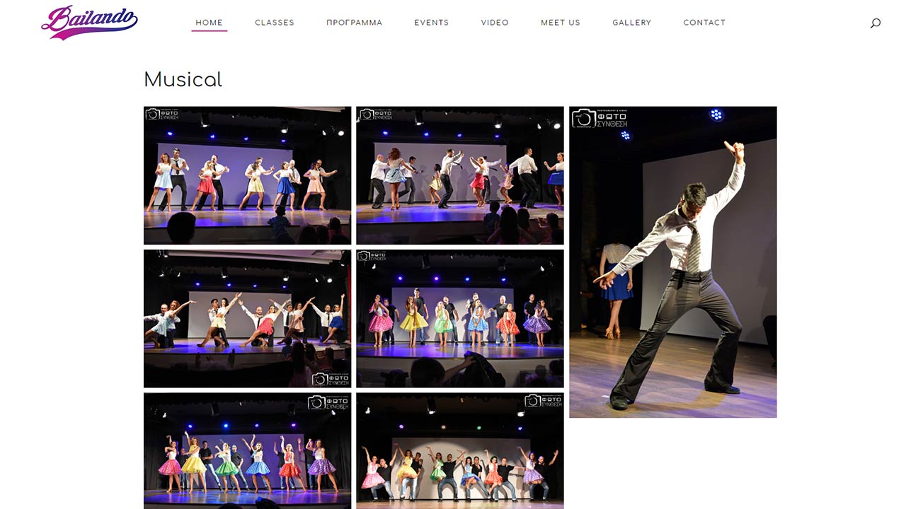The image size is (906, 509).
Task: Visit the Gallery page
Action: point(631,23)
